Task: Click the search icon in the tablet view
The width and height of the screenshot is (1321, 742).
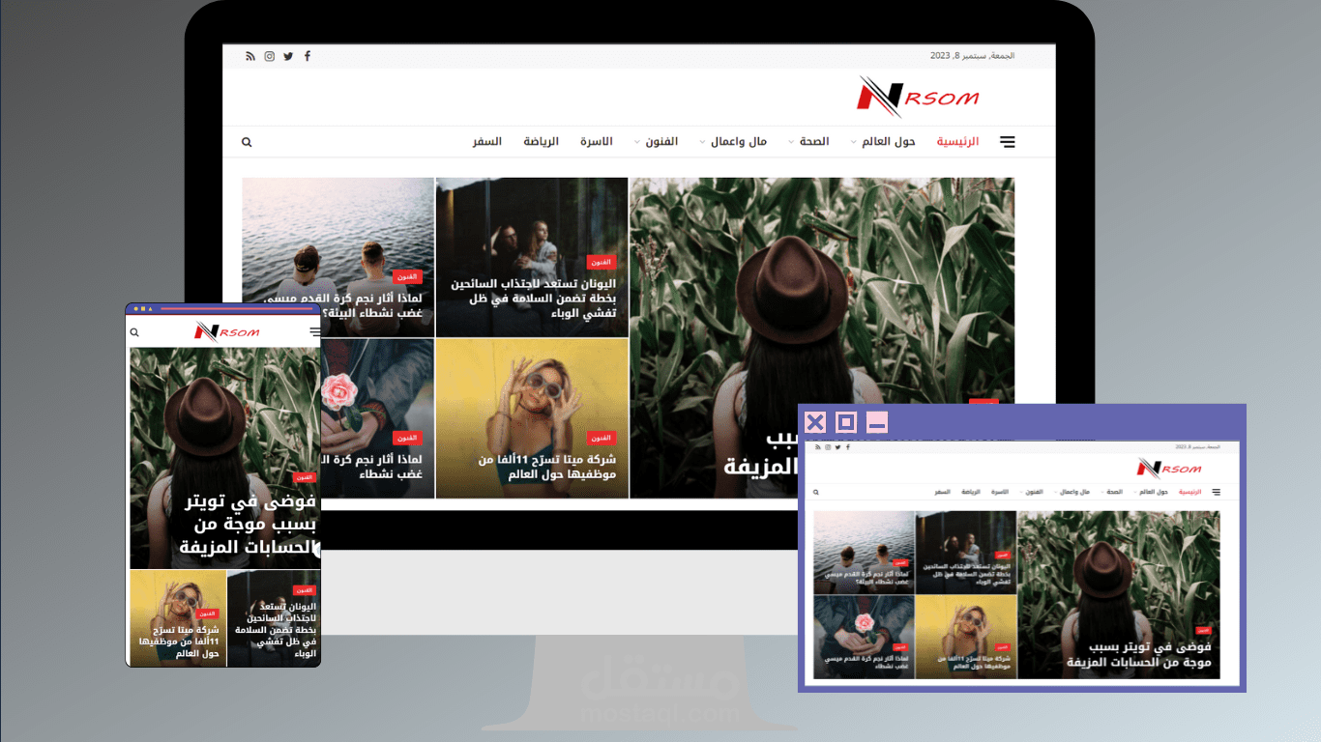Action: click(814, 492)
